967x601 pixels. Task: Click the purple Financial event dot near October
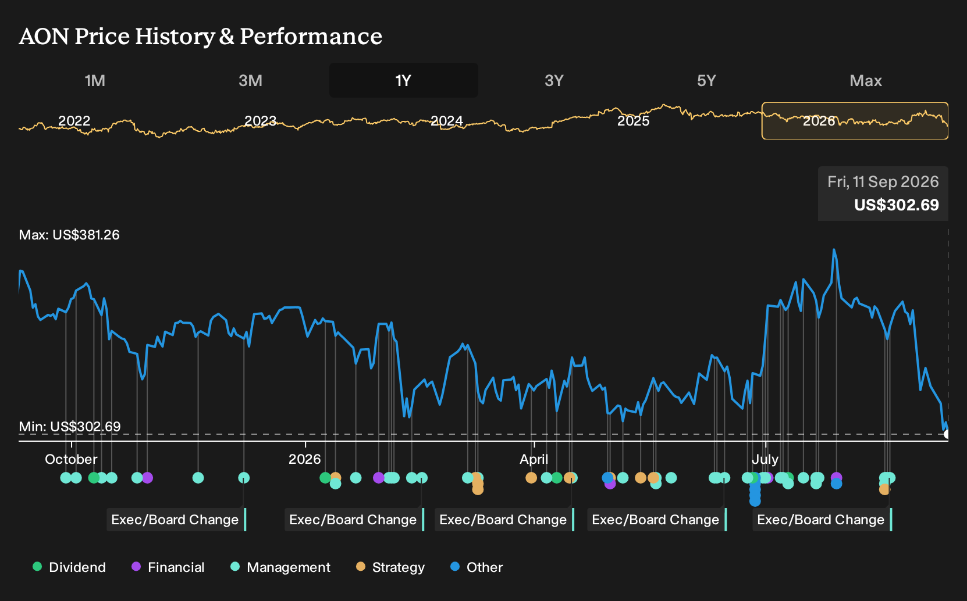[x=147, y=478]
